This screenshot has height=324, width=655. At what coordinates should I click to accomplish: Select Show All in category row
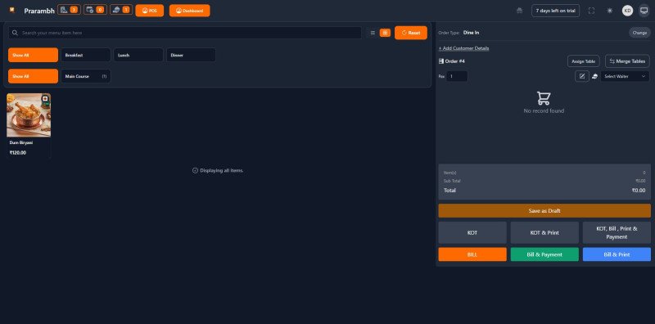tap(33, 76)
